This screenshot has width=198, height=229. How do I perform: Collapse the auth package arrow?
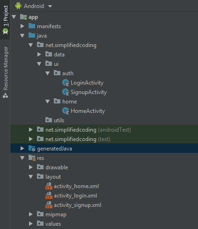coord(48,73)
